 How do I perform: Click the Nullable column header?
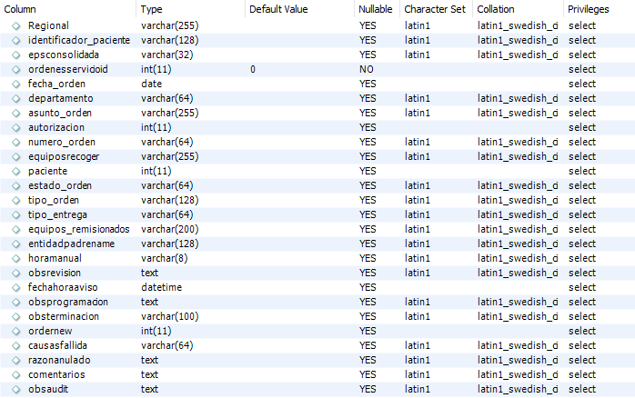(x=377, y=9)
